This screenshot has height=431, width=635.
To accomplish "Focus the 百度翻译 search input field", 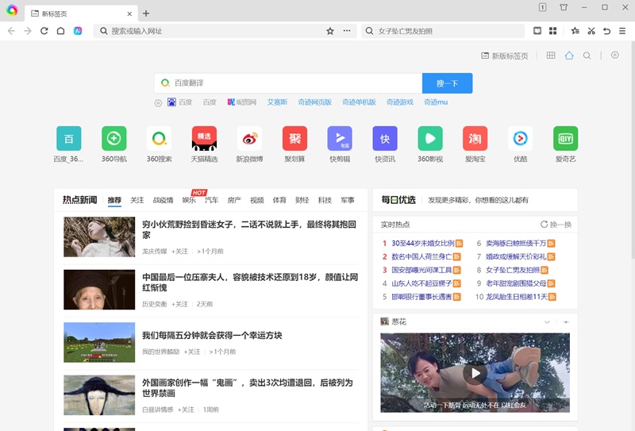I will tap(288, 83).
